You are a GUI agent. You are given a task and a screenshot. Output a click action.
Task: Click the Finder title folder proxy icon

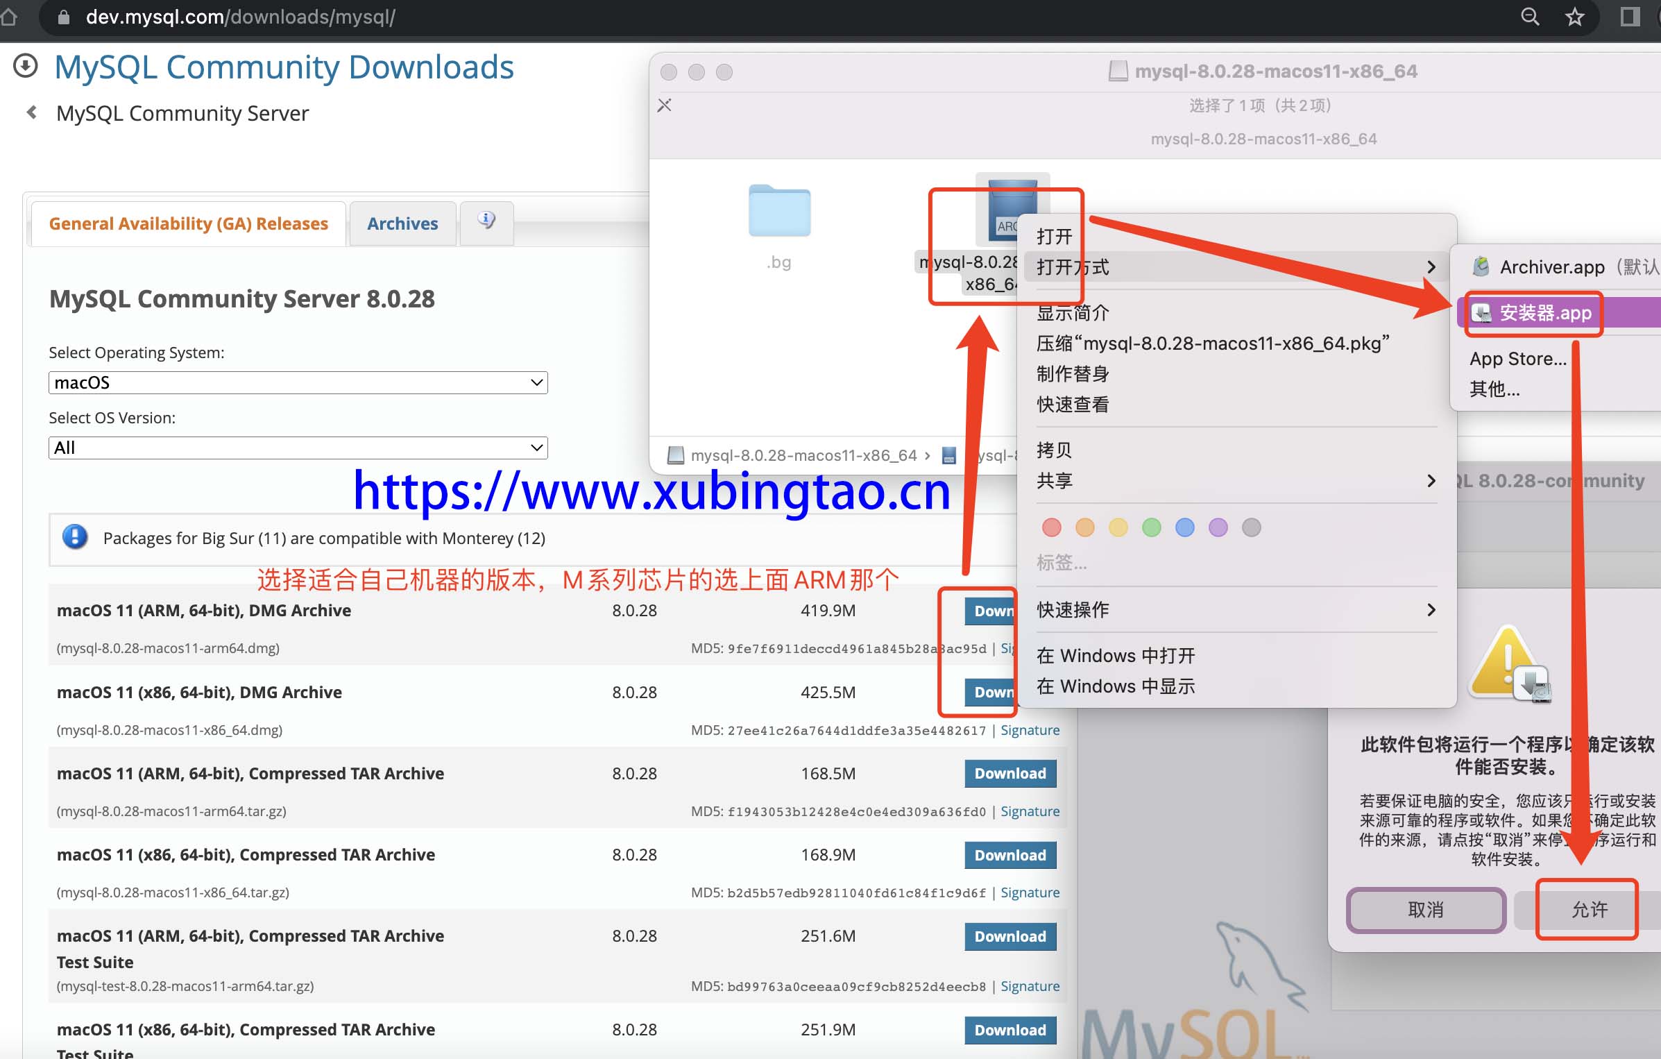(1118, 71)
